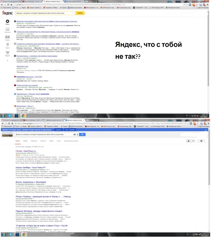The width and height of the screenshot is (211, 238).
Task: Click Google search magnifier button
Action: [82, 135]
